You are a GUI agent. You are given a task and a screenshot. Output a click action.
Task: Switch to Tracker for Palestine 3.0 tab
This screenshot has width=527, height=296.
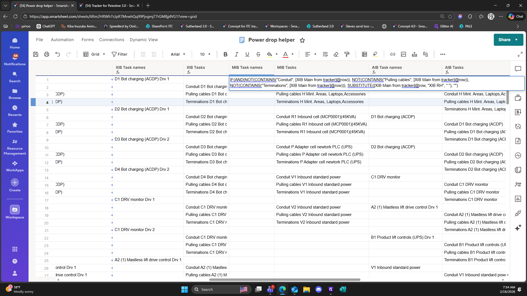click(x=109, y=5)
